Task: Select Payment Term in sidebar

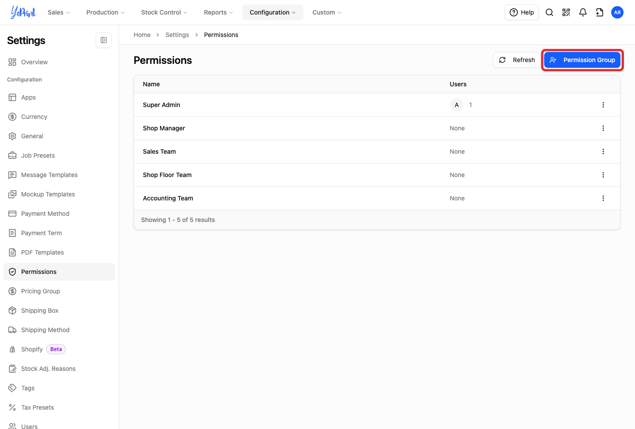Action: (x=59, y=233)
